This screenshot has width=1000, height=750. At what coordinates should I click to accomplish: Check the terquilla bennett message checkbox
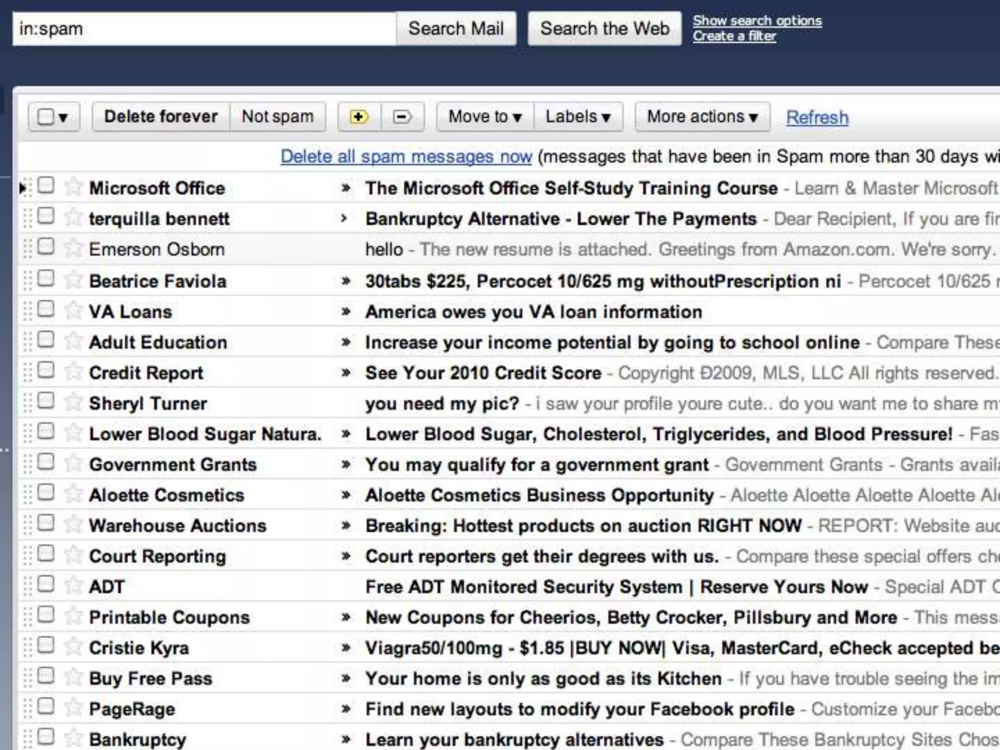pos(46,216)
